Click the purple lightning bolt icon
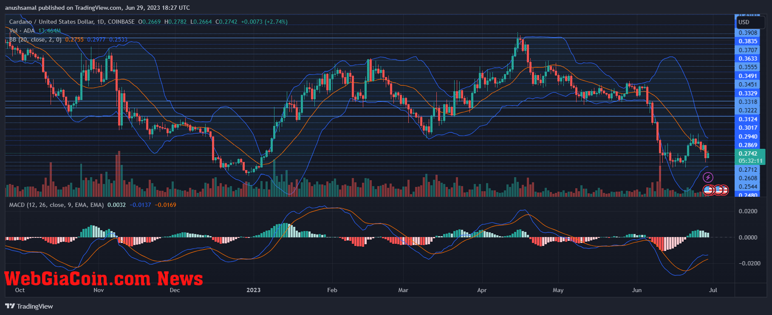 tap(708, 177)
